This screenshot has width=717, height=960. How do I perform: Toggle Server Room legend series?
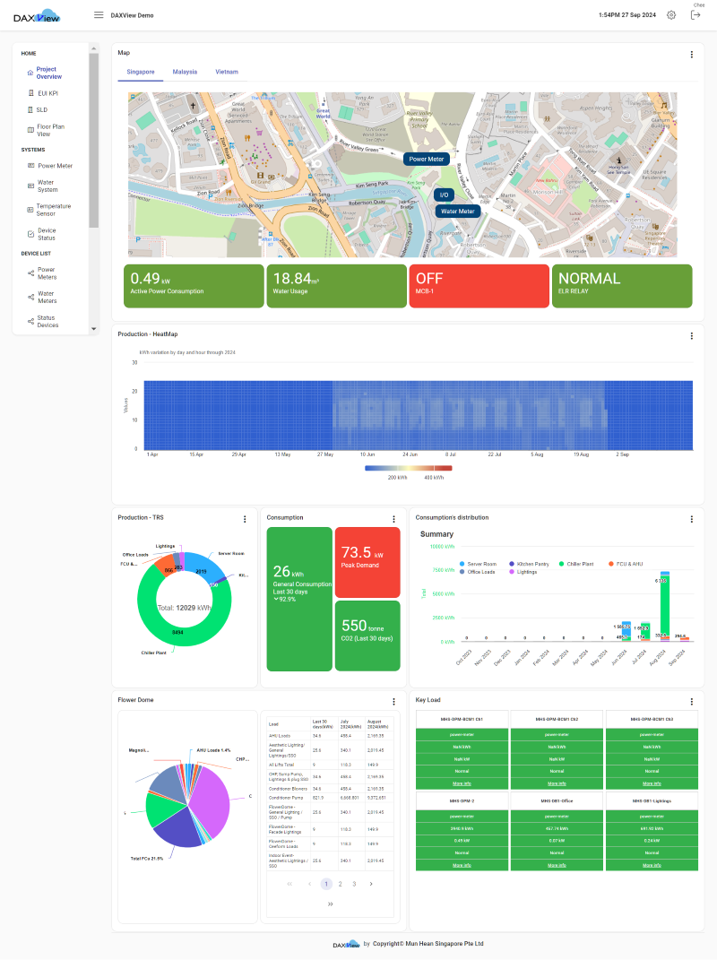[482, 564]
